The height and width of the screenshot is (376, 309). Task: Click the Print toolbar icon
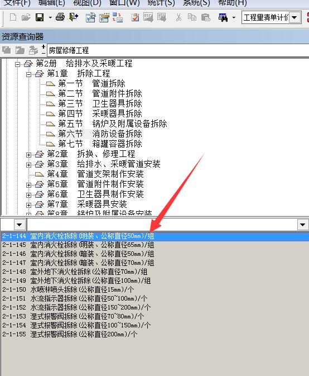[x=60, y=17]
